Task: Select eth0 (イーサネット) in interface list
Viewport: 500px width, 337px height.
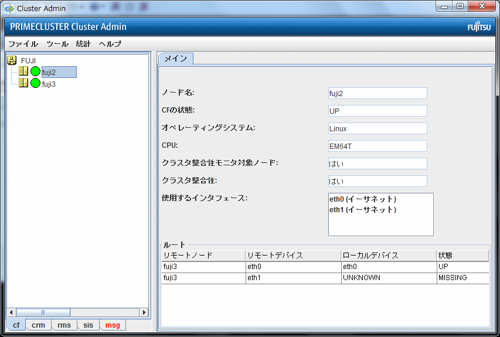Action: tap(363, 199)
